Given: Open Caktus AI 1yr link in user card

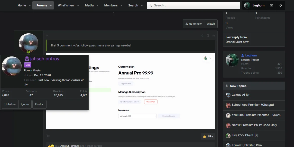Looking at the screenshot, I should [54, 82].
